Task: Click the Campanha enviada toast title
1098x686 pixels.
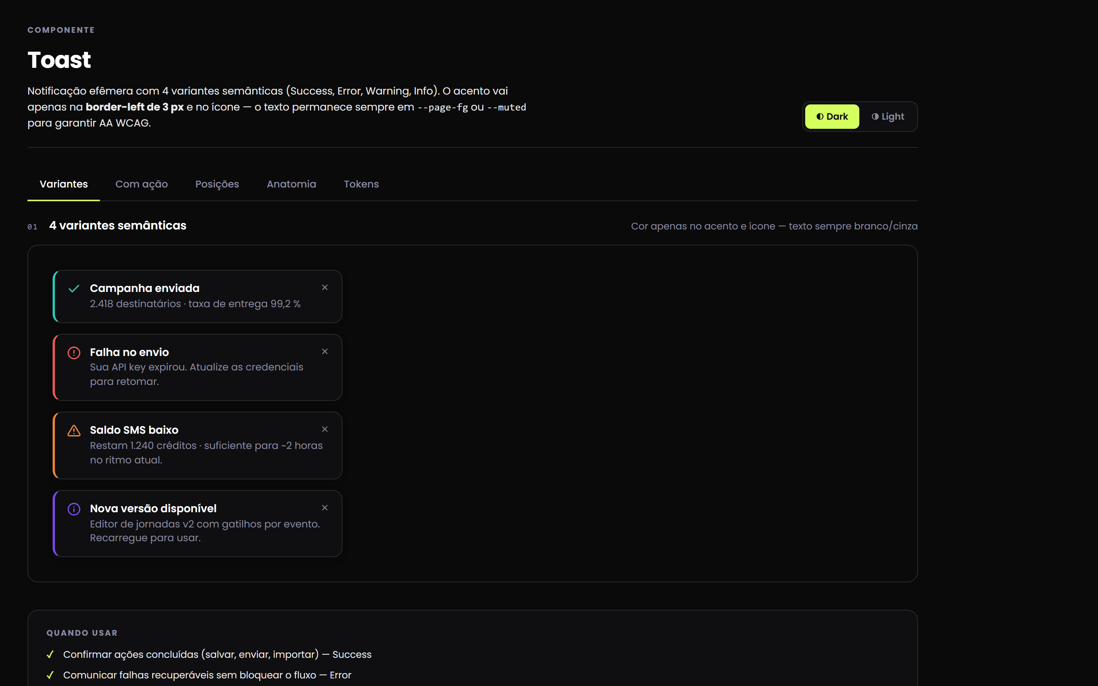Action: (x=145, y=288)
